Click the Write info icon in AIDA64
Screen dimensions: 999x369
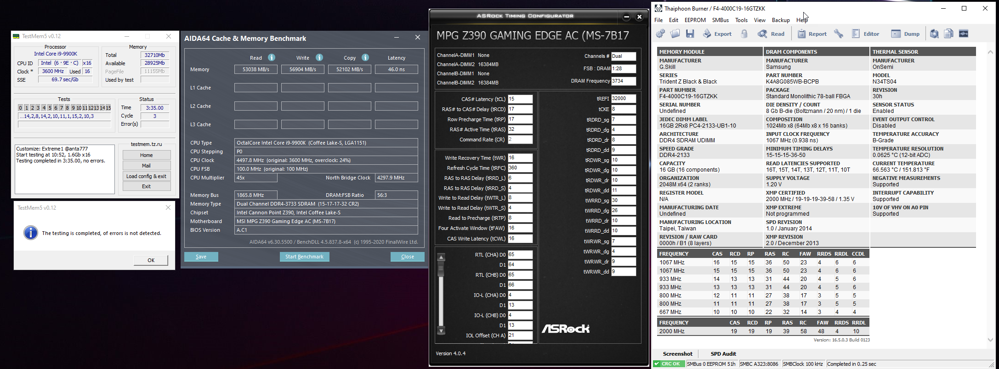[x=319, y=57]
